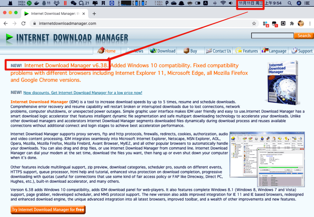Screen dimensions: 314x217
Task: Open the volume menu bar icon
Action: click(231, 3)
